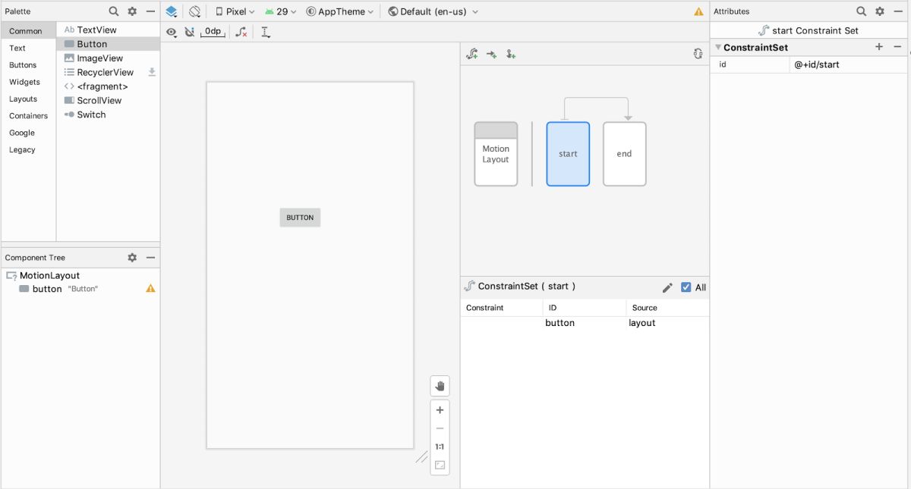Minimize the Palette panel

[x=150, y=11]
